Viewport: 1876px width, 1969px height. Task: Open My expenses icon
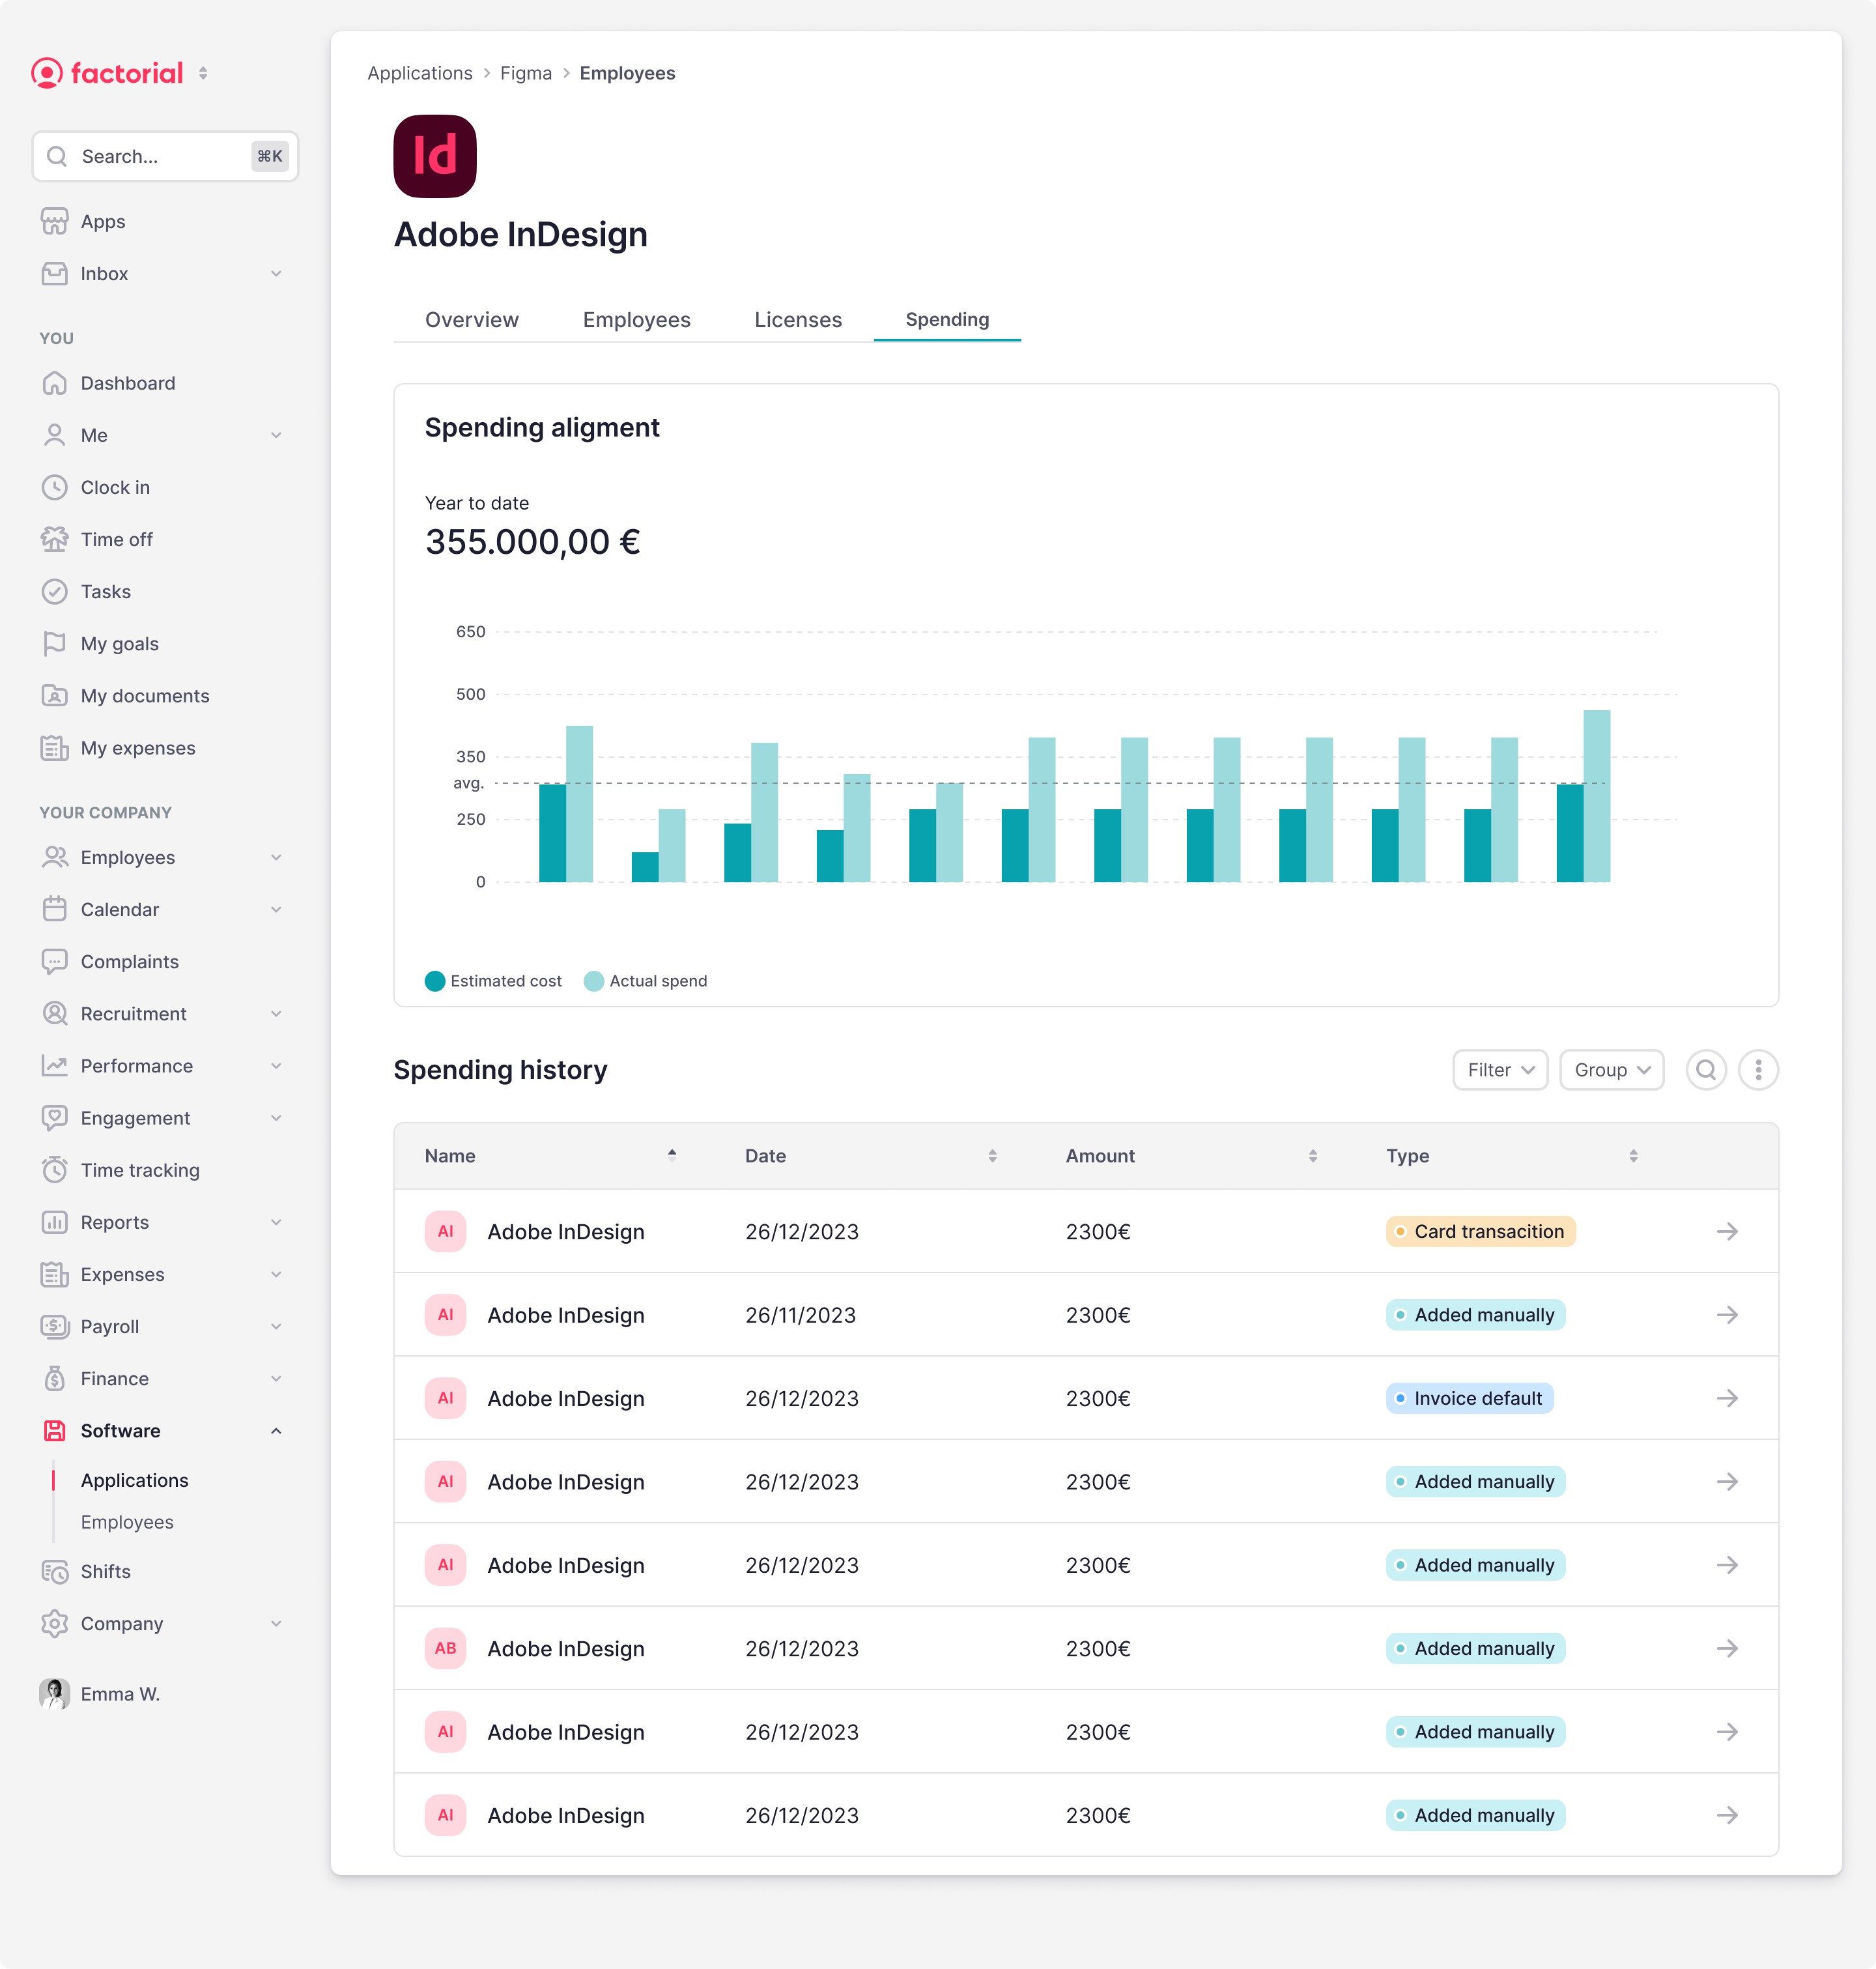54,748
